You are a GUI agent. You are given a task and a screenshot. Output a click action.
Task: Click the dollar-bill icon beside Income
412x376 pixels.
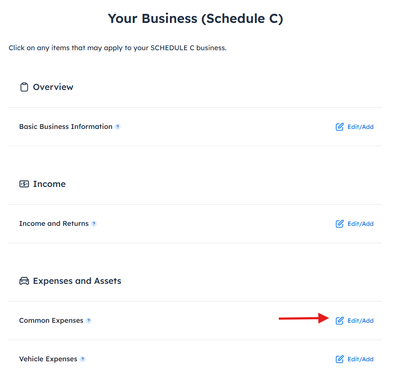(x=24, y=183)
